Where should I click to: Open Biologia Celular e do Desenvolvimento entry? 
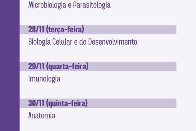click(83, 42)
